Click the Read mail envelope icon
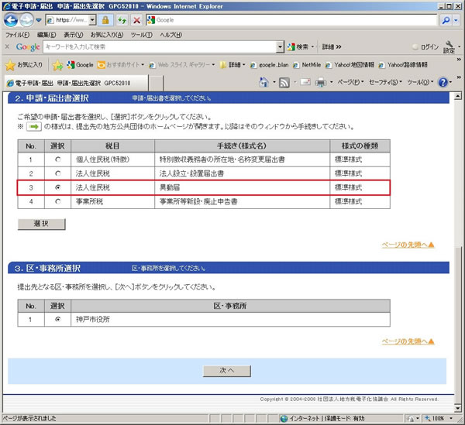This screenshot has height=425, width=465. pos(305,82)
